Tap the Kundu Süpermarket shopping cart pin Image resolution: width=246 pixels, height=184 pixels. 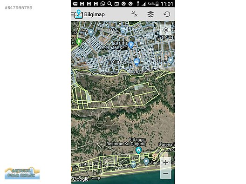tap(130, 45)
